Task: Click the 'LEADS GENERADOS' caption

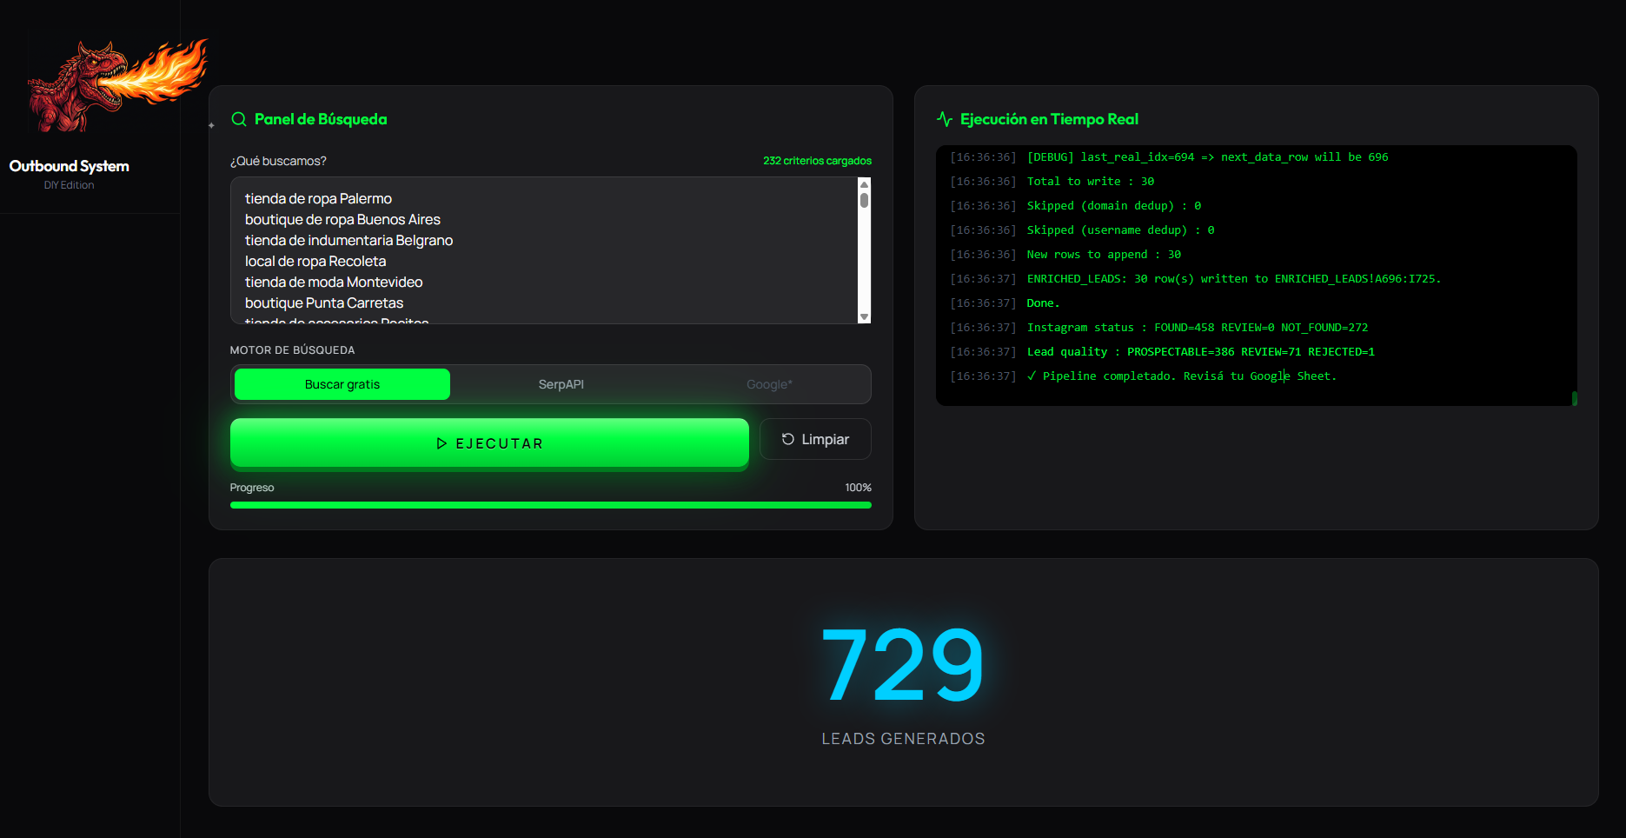Action: click(x=903, y=739)
